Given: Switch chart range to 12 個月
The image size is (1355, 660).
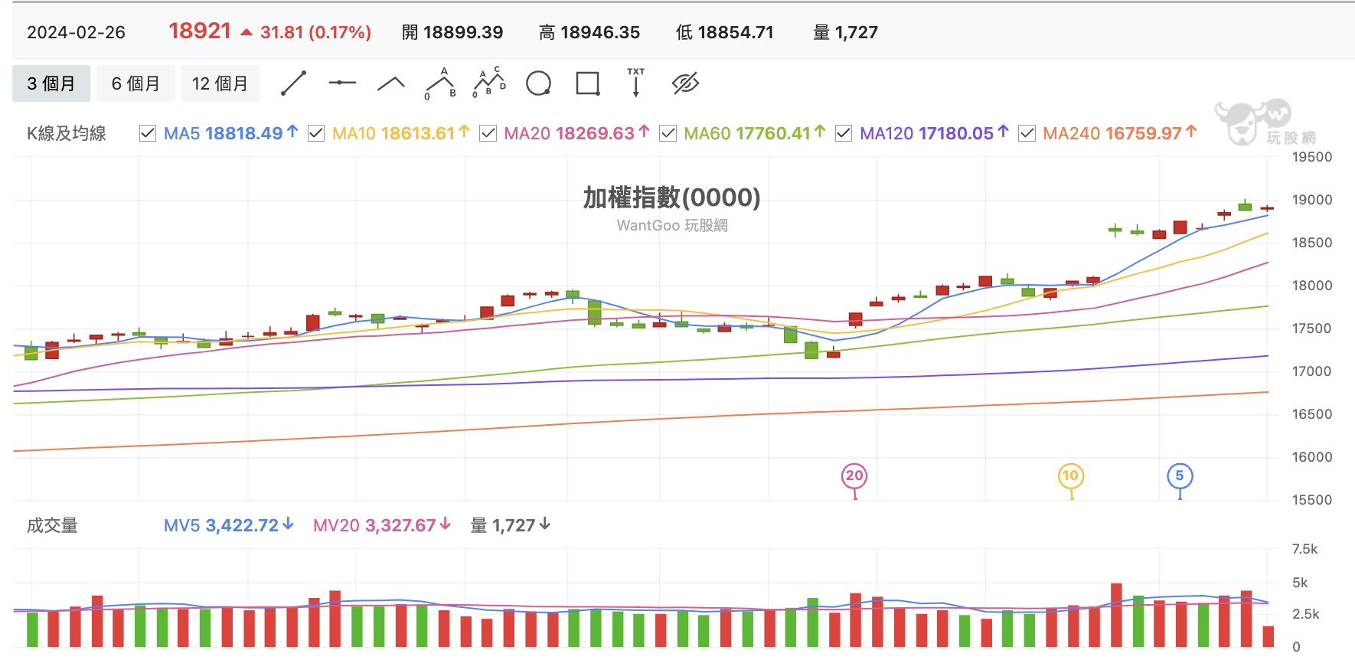Looking at the screenshot, I should click(220, 83).
